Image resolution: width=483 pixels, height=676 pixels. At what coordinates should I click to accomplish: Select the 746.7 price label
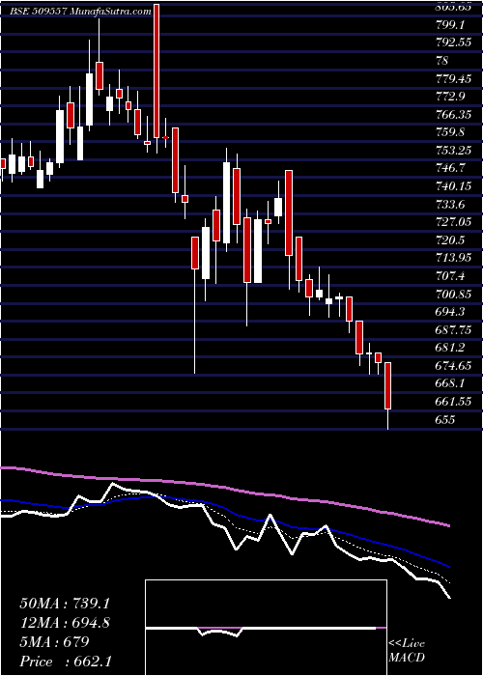tap(451, 168)
